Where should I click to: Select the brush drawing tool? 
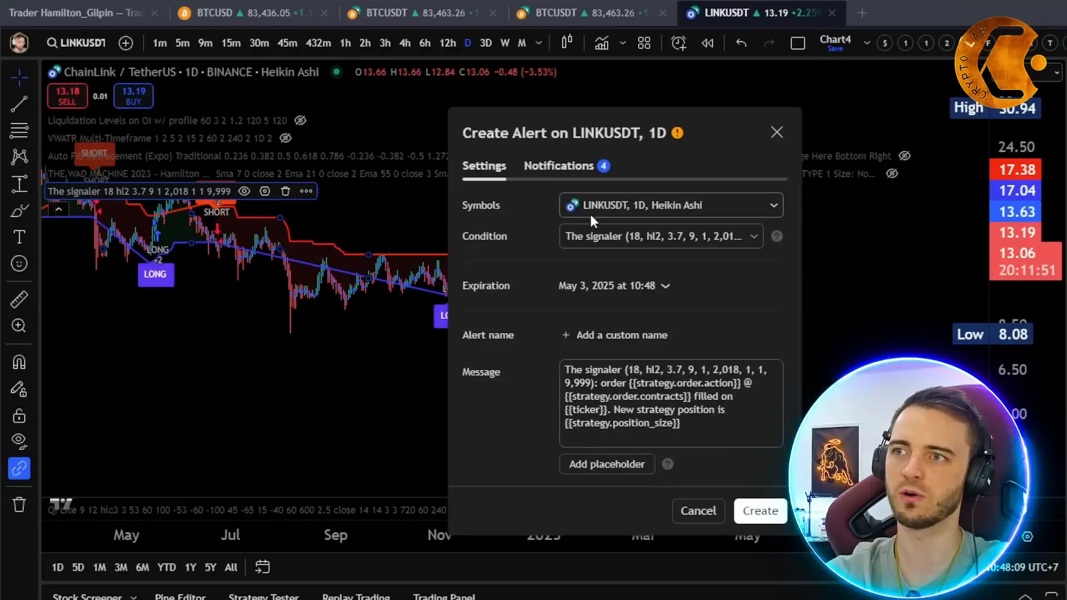click(x=19, y=211)
